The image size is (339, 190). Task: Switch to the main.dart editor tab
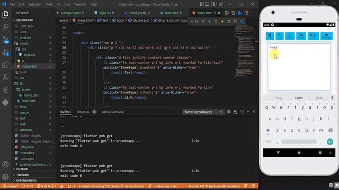click(172, 13)
